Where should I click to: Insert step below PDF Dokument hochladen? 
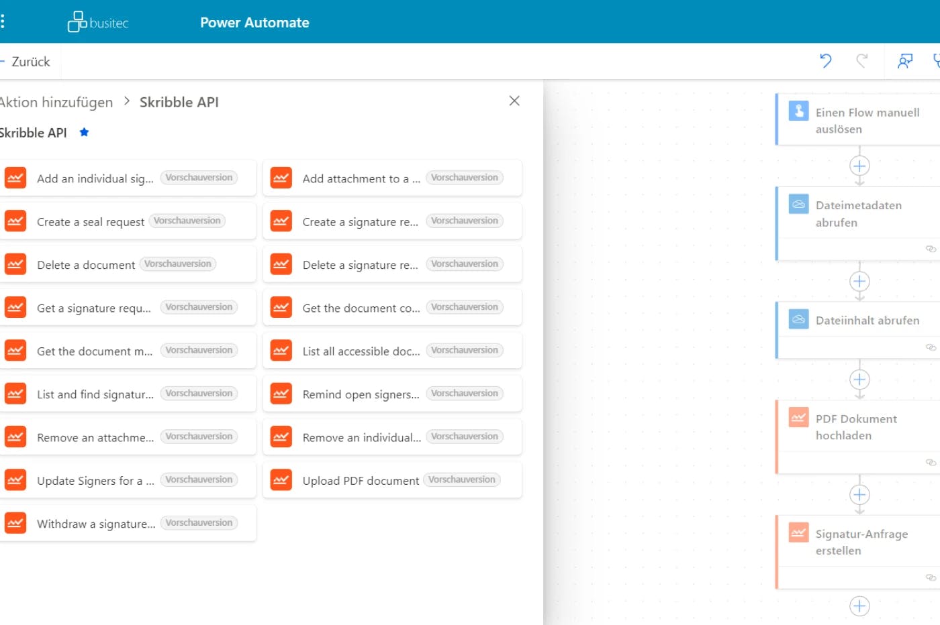[x=859, y=495]
